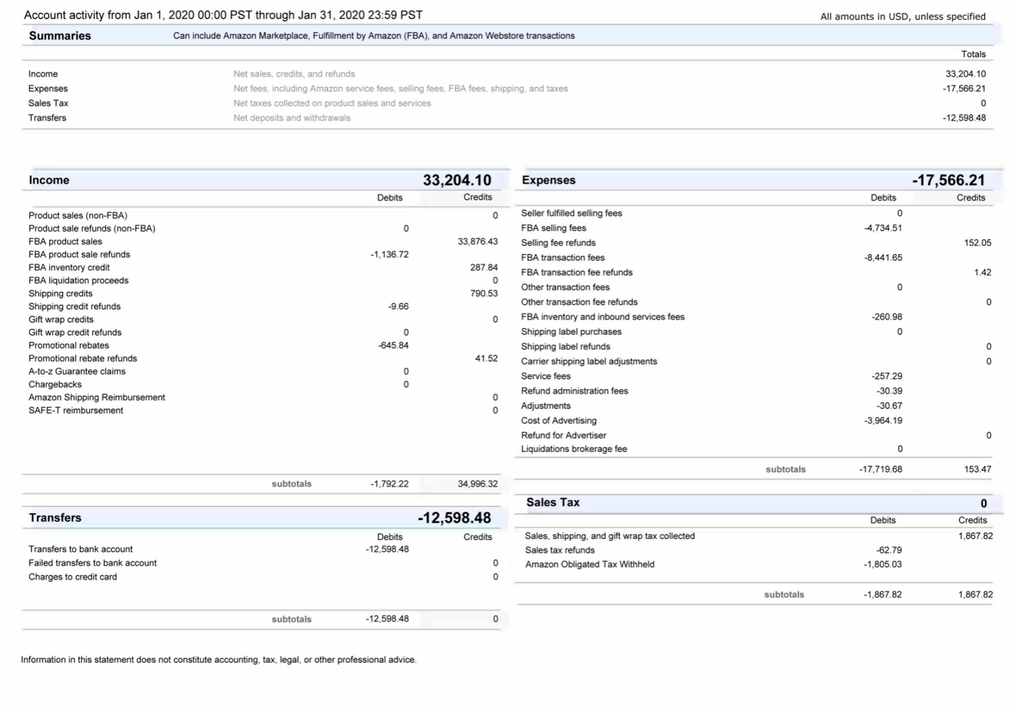Viewport: 1016px width, 712px height.
Task: Click Amazon Obligated Tax Withheld -1,805.03
Action: point(883,564)
